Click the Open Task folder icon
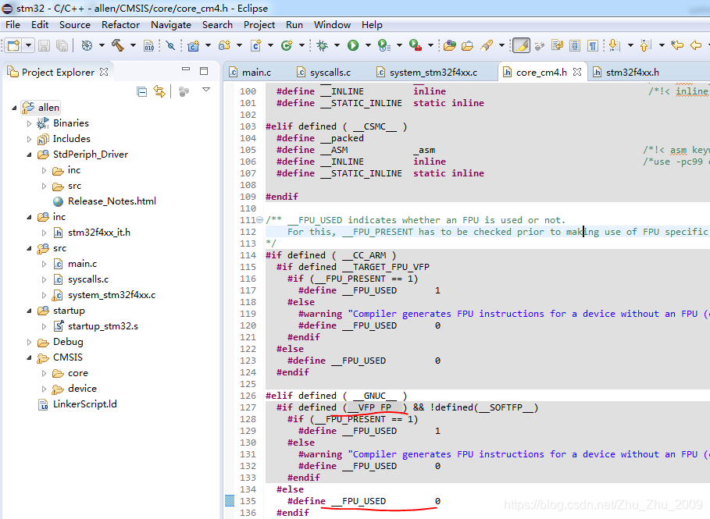 point(467,45)
